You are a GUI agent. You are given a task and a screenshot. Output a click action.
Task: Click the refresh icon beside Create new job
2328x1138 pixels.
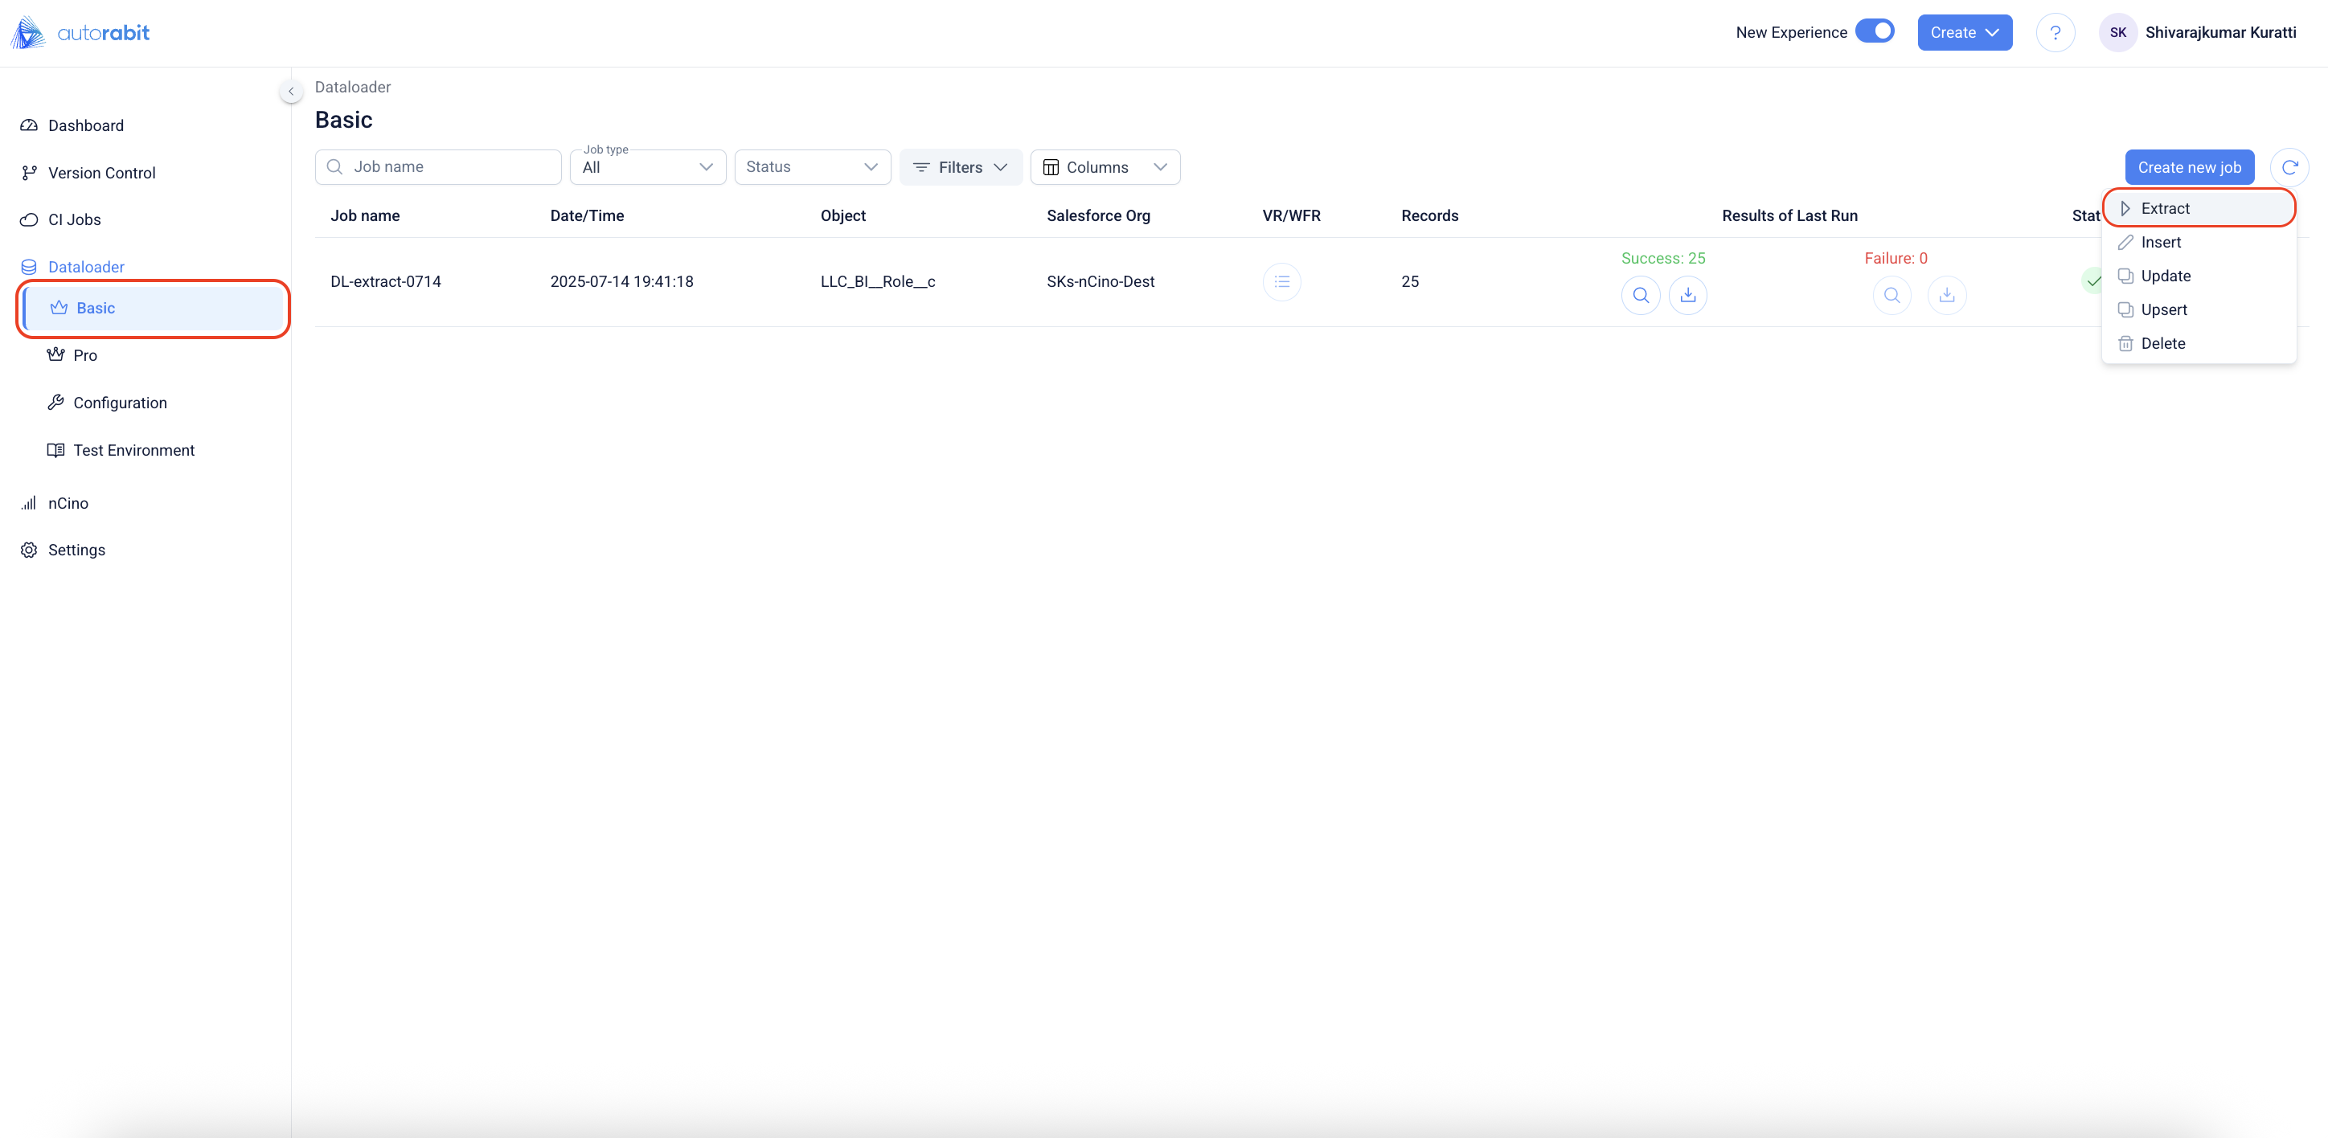(x=2289, y=167)
